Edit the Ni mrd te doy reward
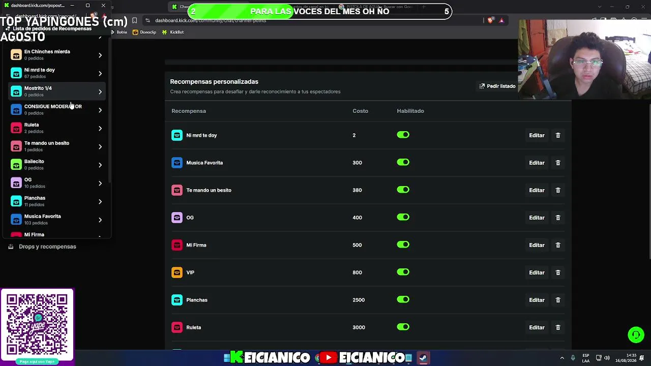The image size is (651, 366). [537, 135]
